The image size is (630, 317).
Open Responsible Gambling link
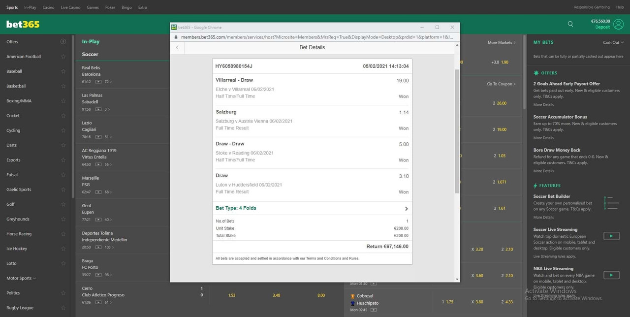pos(592,7)
